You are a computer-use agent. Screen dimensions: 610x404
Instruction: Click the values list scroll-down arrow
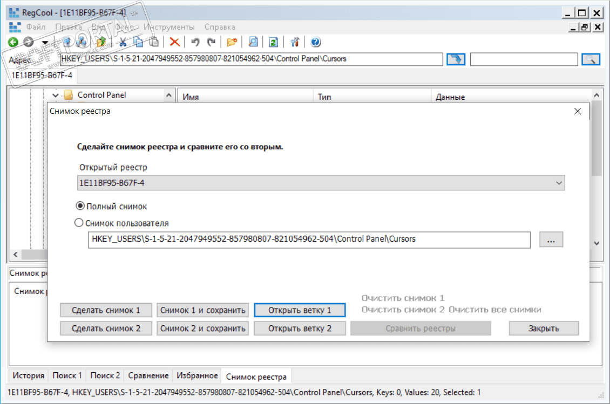pos(597,243)
